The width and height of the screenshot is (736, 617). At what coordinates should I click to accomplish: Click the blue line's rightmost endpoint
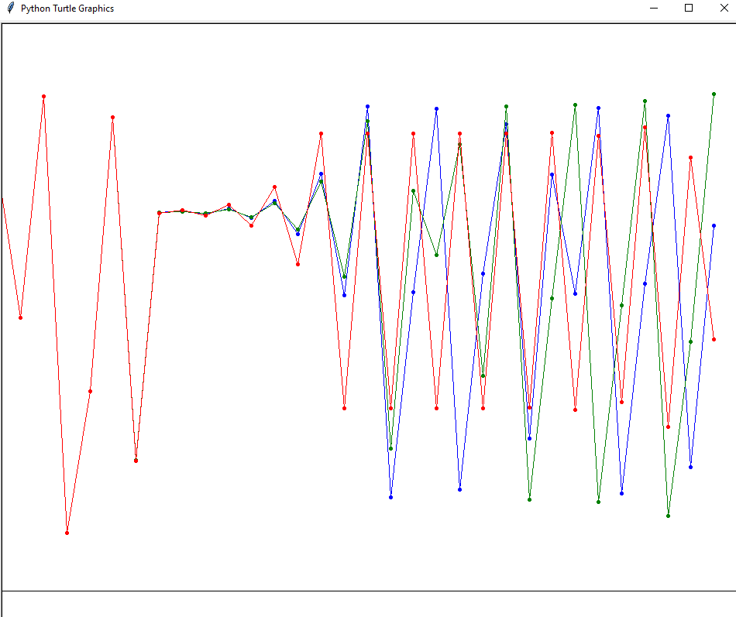pos(714,225)
